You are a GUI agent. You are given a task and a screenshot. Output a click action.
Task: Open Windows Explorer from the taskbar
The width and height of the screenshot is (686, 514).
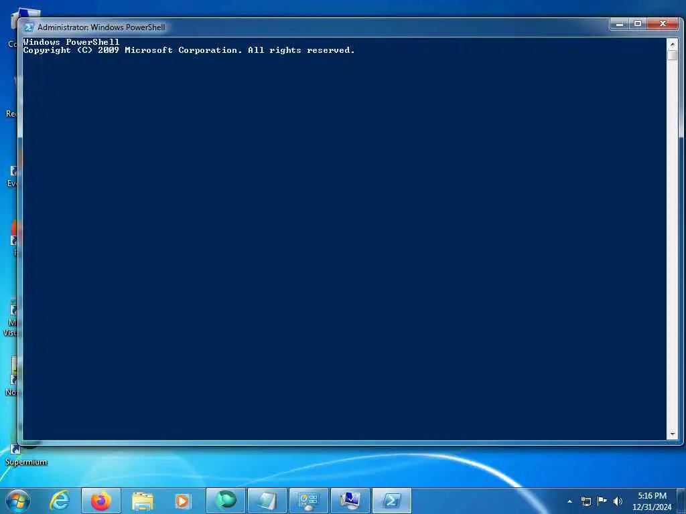pos(142,501)
